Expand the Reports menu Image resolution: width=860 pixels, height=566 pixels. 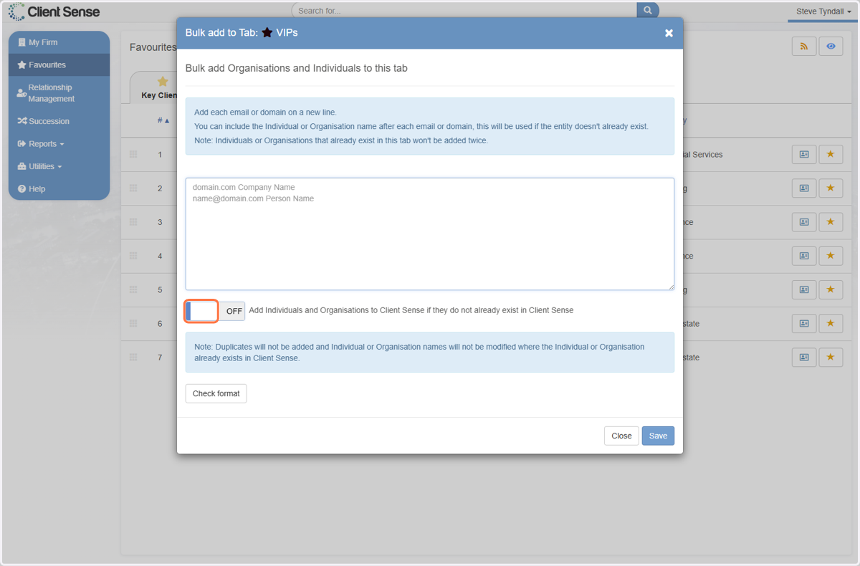click(x=59, y=144)
